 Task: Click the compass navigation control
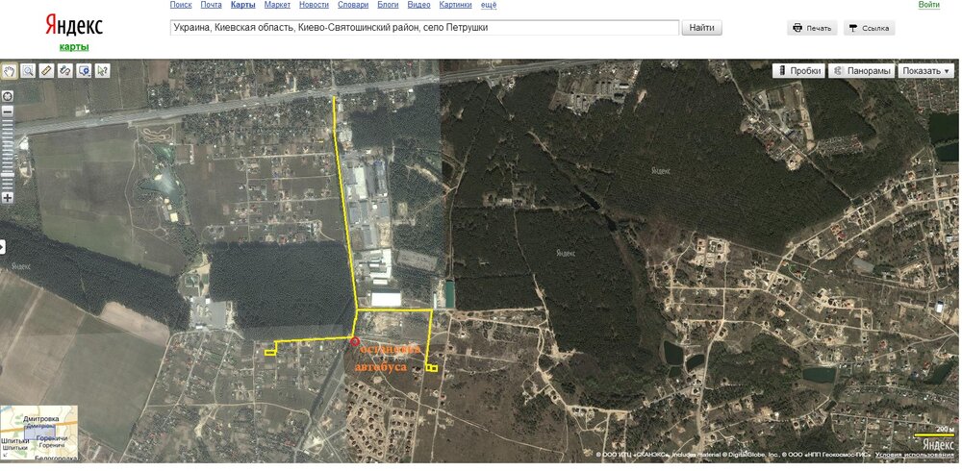(x=8, y=96)
